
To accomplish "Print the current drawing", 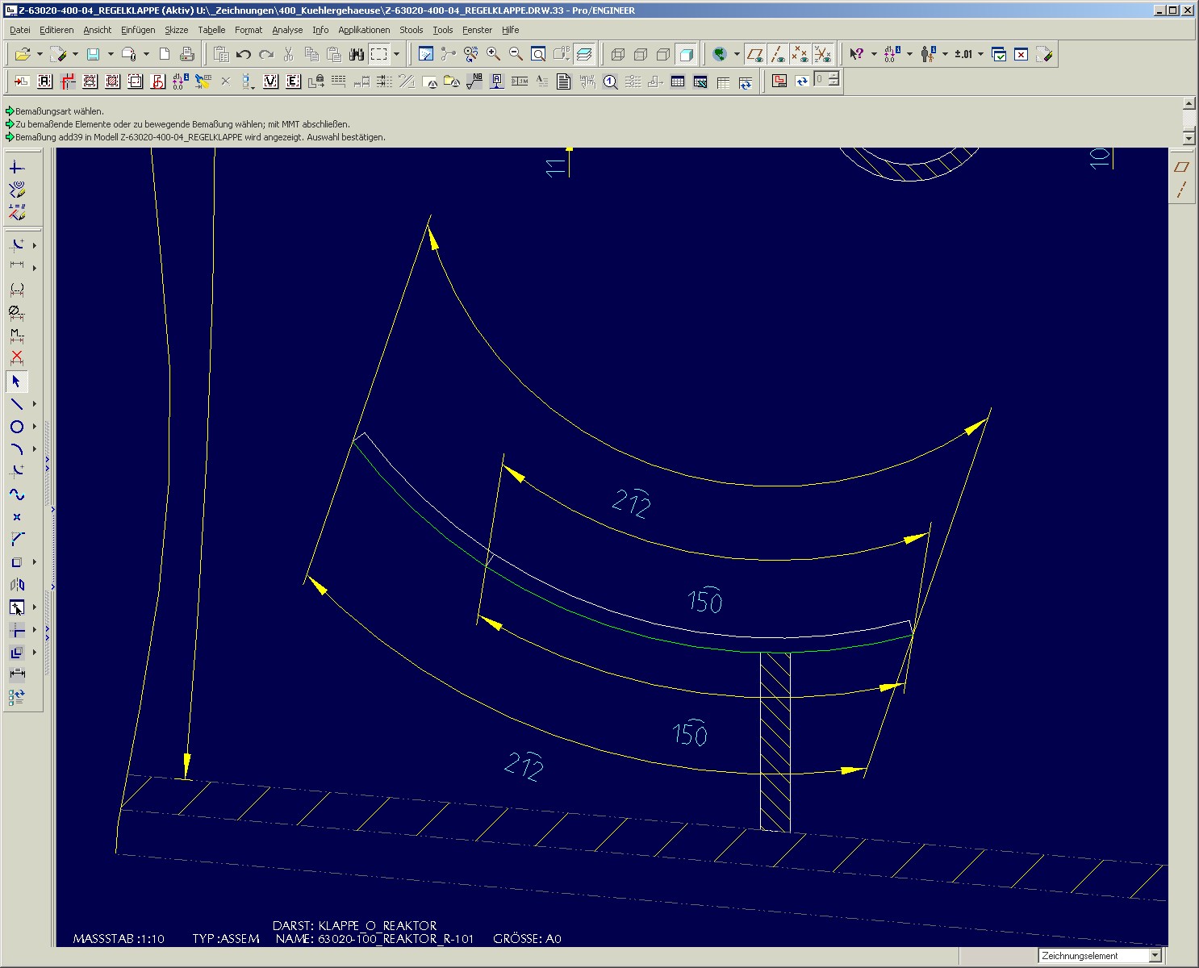I will [x=186, y=54].
